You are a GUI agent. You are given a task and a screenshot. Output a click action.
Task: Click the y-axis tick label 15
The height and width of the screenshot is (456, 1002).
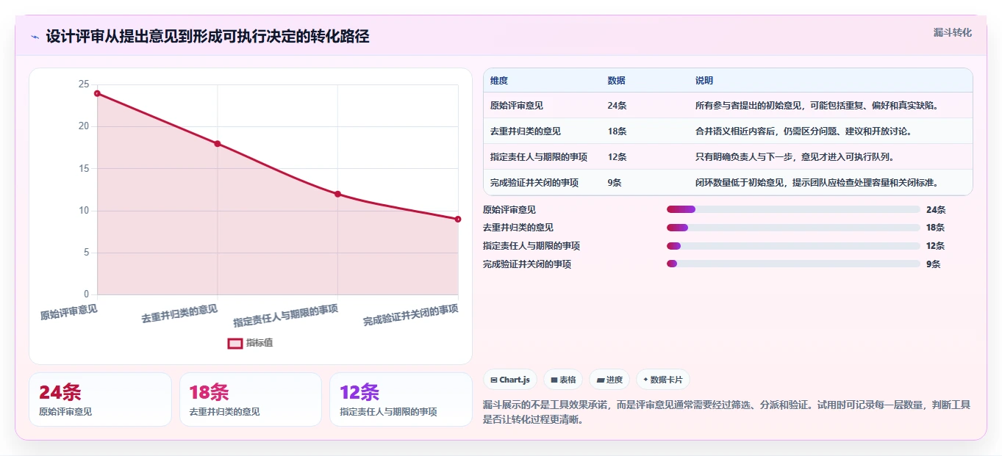[x=83, y=168]
